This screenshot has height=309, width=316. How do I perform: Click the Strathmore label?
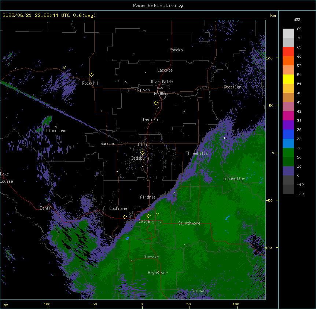click(189, 223)
